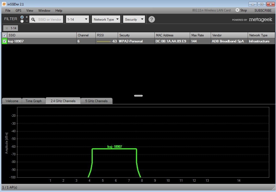This screenshot has height=192, width=276.
Task: Uncheck the kuj-18907 network checkbox
Action: point(4,41)
